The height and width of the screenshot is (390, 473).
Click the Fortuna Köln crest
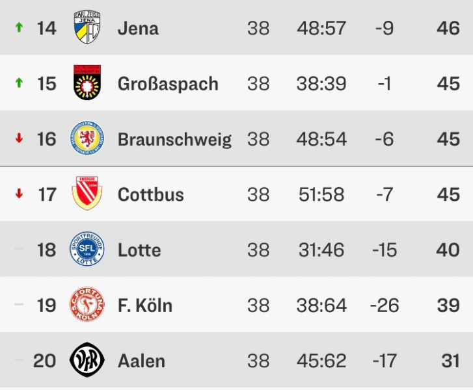coord(87,305)
